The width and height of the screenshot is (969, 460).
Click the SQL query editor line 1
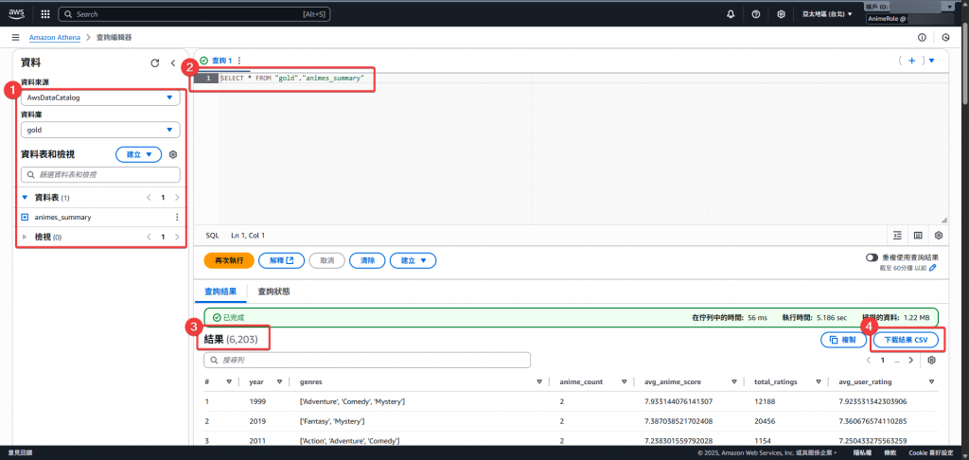click(292, 79)
